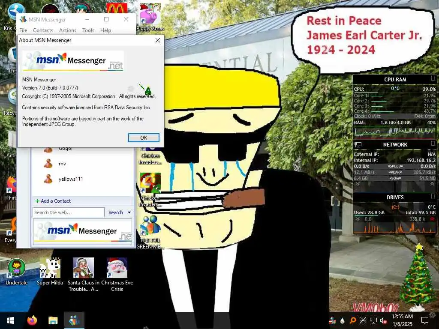Screen dimensions: 439x329
Task: Open the Chicken Invaders shortcut with the red chicken
Action: coord(150,190)
